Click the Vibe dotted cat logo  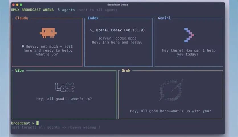[65, 87]
